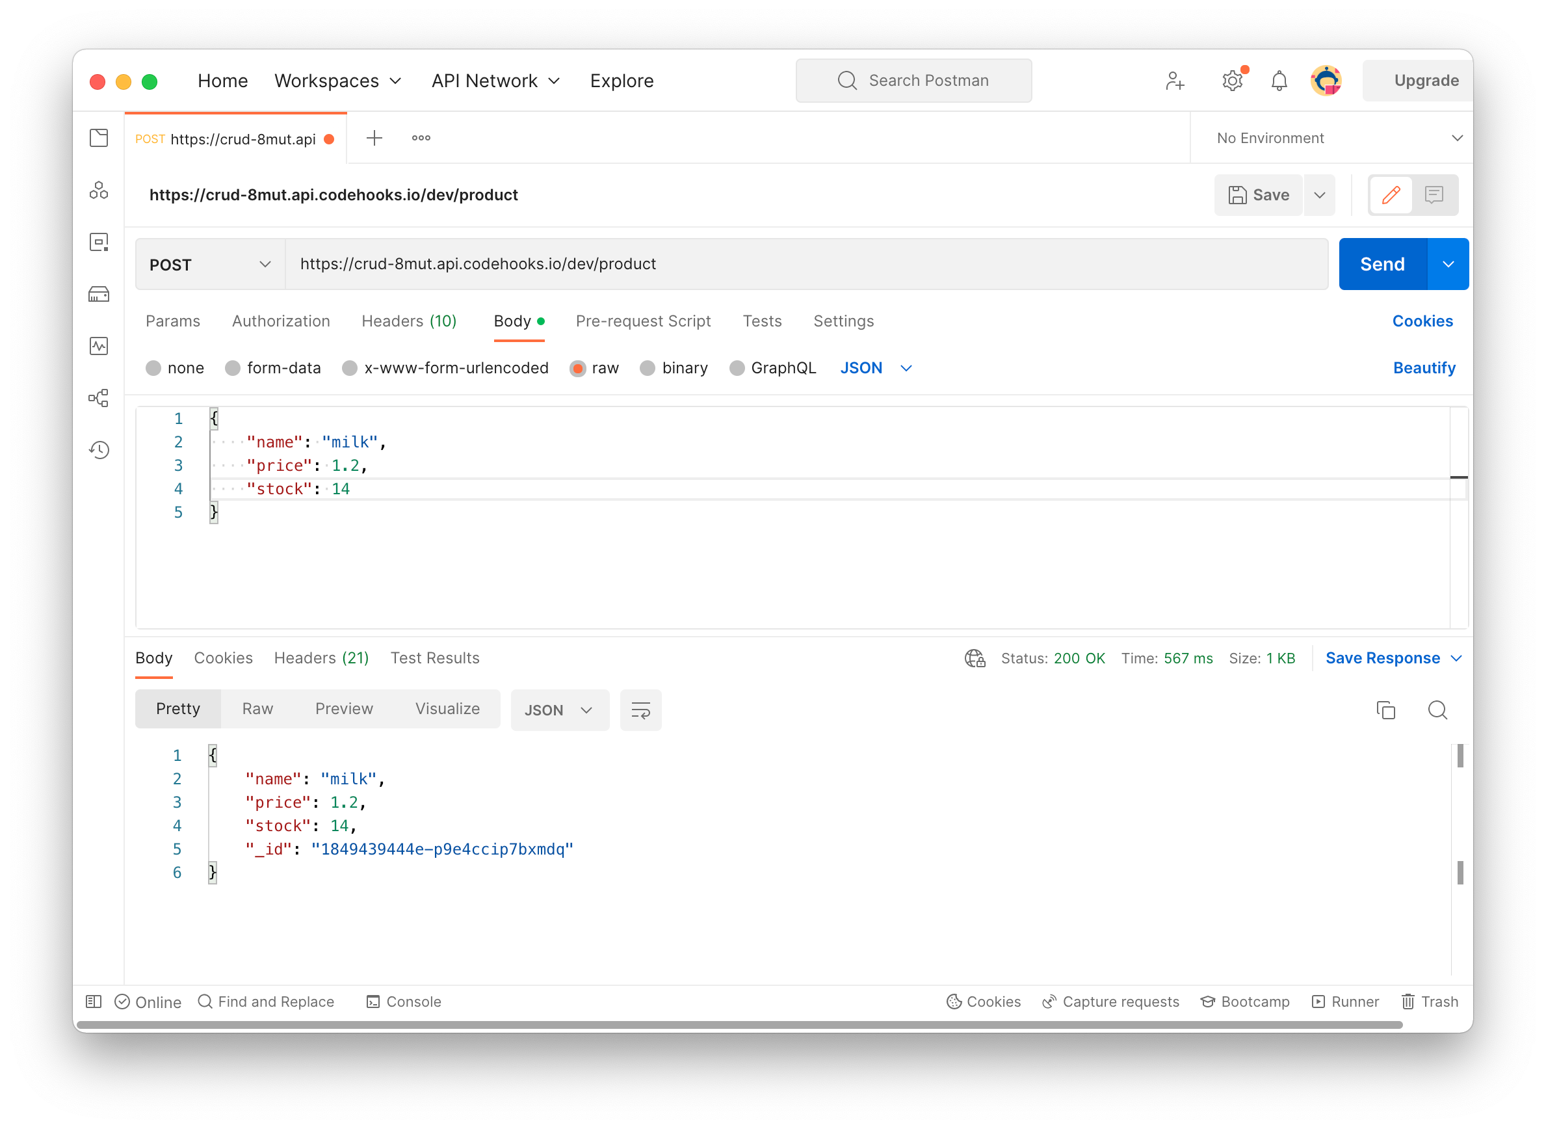
Task: Send the POST request
Action: coord(1382,264)
